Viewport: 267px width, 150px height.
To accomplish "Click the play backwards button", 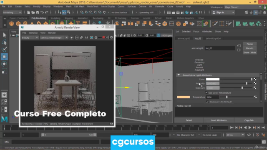I will click(245, 127).
